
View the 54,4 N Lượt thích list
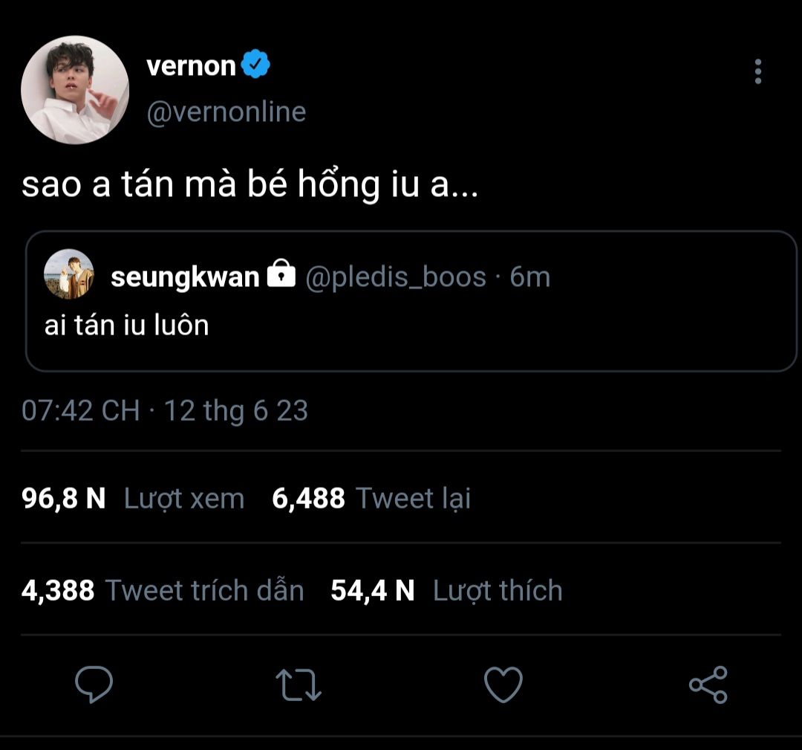pyautogui.click(x=446, y=590)
